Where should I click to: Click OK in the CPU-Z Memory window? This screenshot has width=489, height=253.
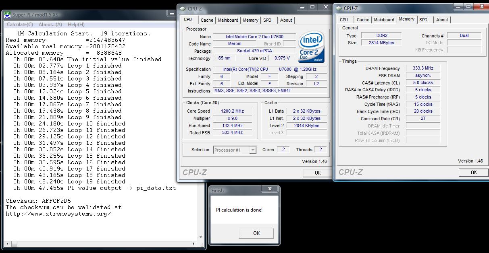474,172
